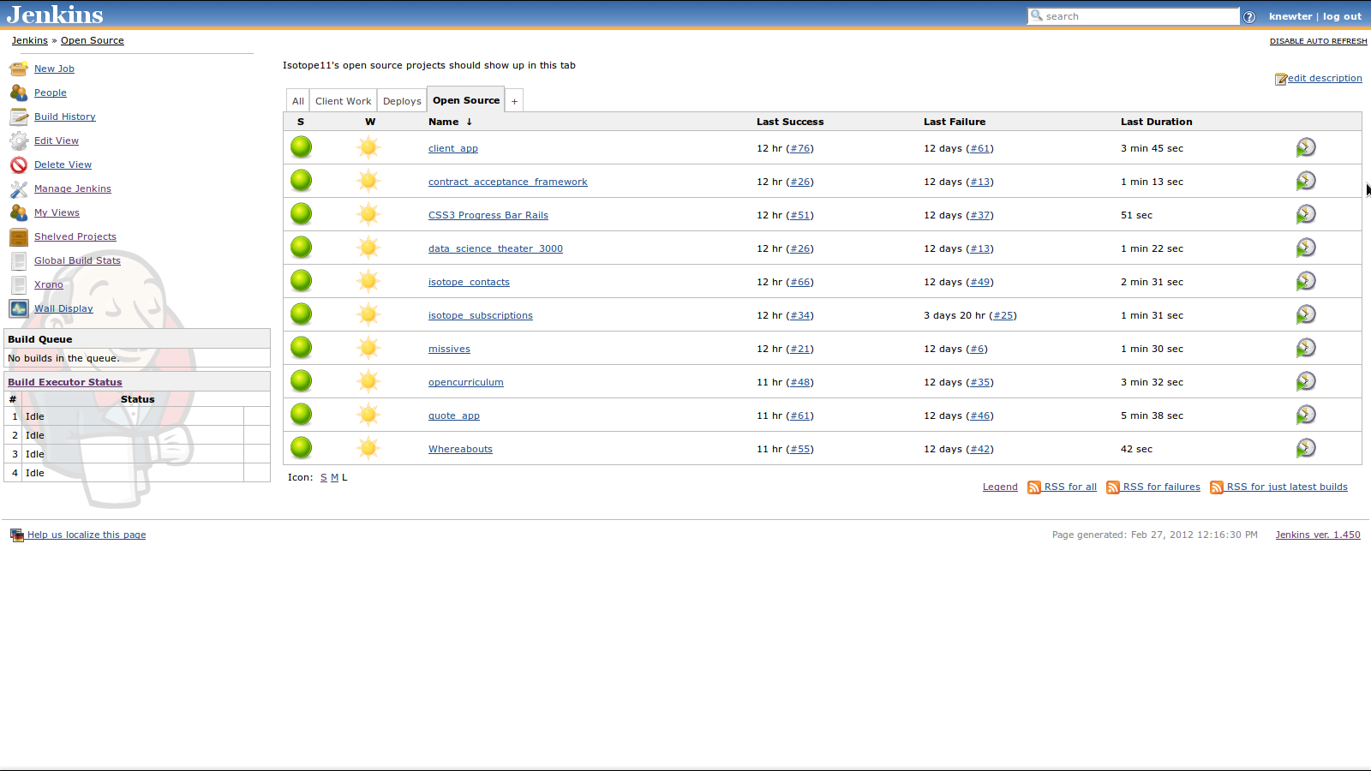Click the Build History notepad icon
Screen dimensions: 1371x771
pyautogui.click(x=19, y=117)
